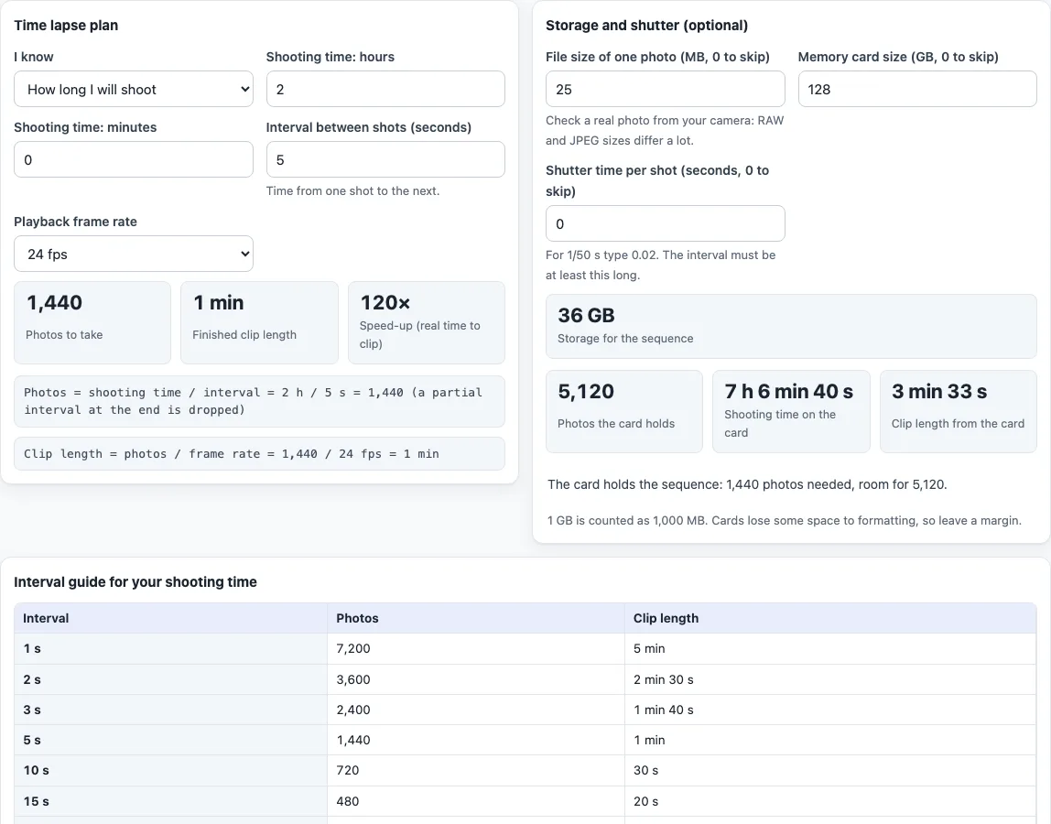Screen dimensions: 1051x824
Task: Click the 5,120 Photos the card holds tile
Action: pos(624,412)
